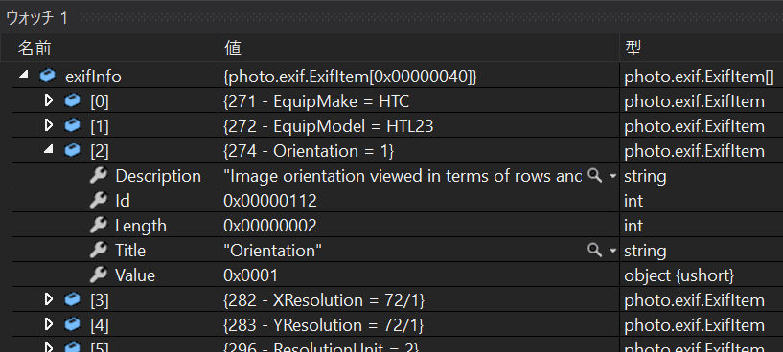This screenshot has width=783, height=352.
Task: Collapse the [2] Orientation item
Action: click(49, 150)
